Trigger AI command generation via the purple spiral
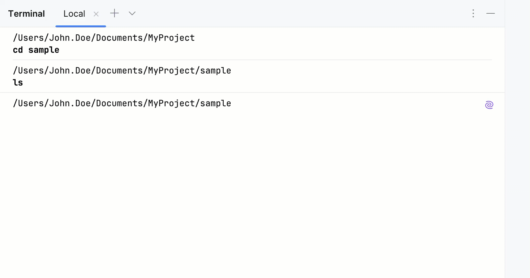The height and width of the screenshot is (278, 530). click(x=489, y=105)
